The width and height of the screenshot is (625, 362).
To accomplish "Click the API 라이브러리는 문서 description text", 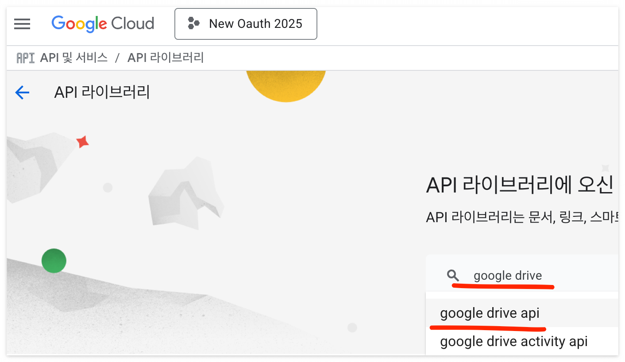I will pos(522,217).
